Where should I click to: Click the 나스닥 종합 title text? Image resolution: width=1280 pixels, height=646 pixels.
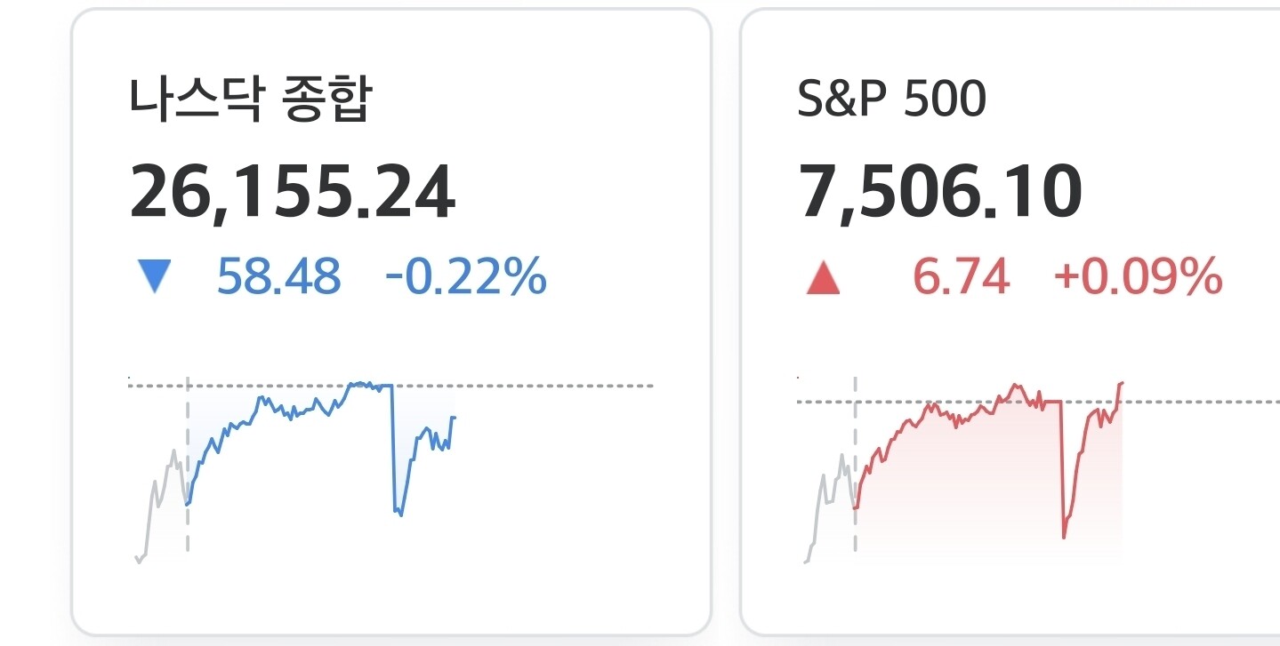(x=251, y=100)
